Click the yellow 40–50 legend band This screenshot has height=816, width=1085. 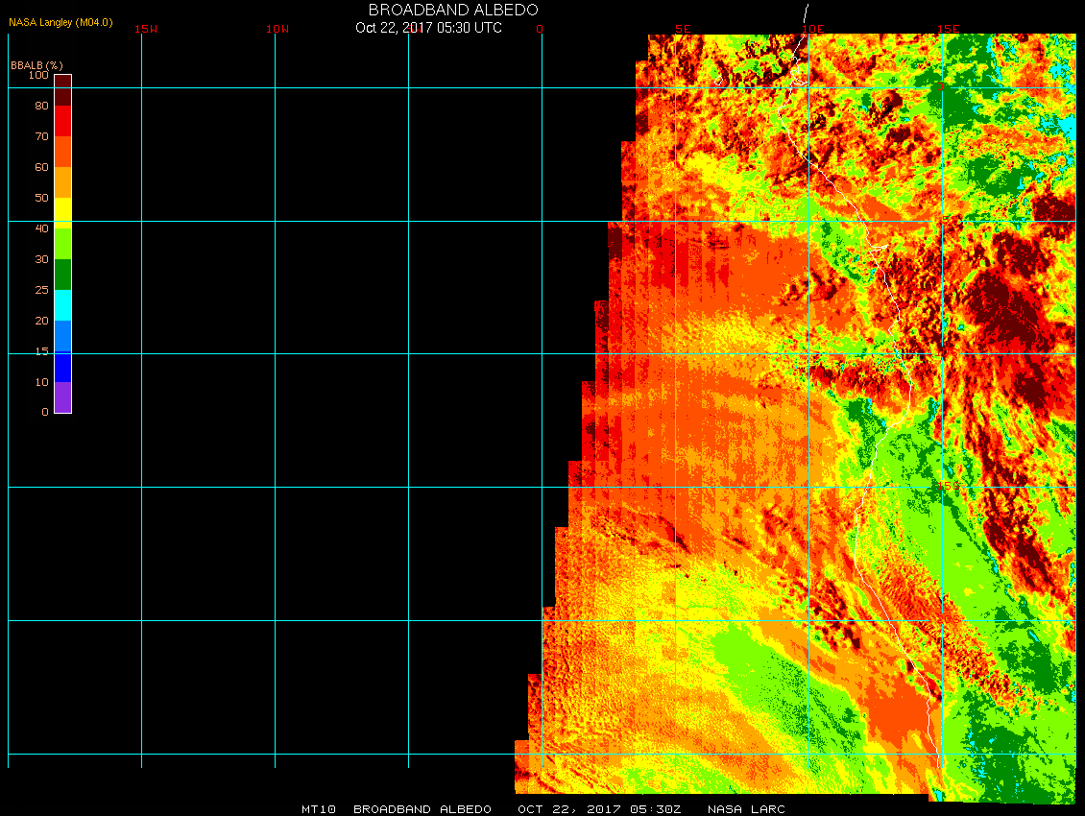pos(63,213)
